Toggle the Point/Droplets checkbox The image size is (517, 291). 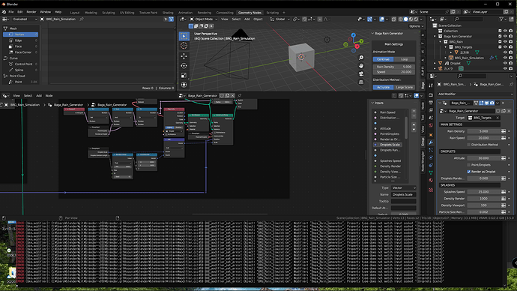click(x=469, y=165)
